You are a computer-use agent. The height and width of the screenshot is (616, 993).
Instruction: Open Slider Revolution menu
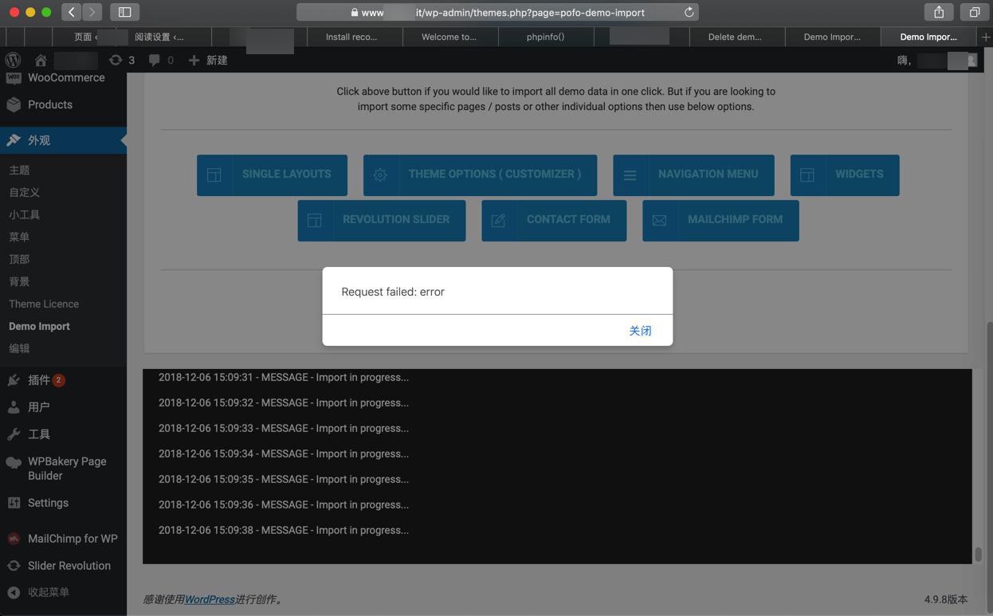point(63,566)
